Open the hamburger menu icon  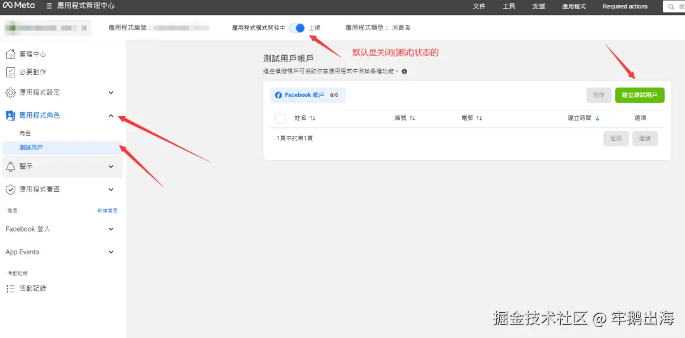[x=49, y=6]
